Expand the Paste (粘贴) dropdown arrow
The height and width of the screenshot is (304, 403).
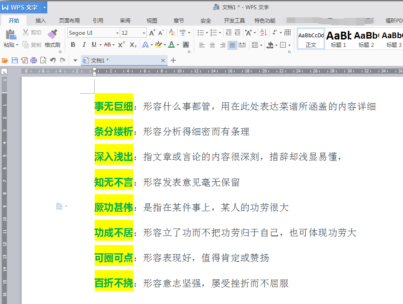click(x=17, y=45)
